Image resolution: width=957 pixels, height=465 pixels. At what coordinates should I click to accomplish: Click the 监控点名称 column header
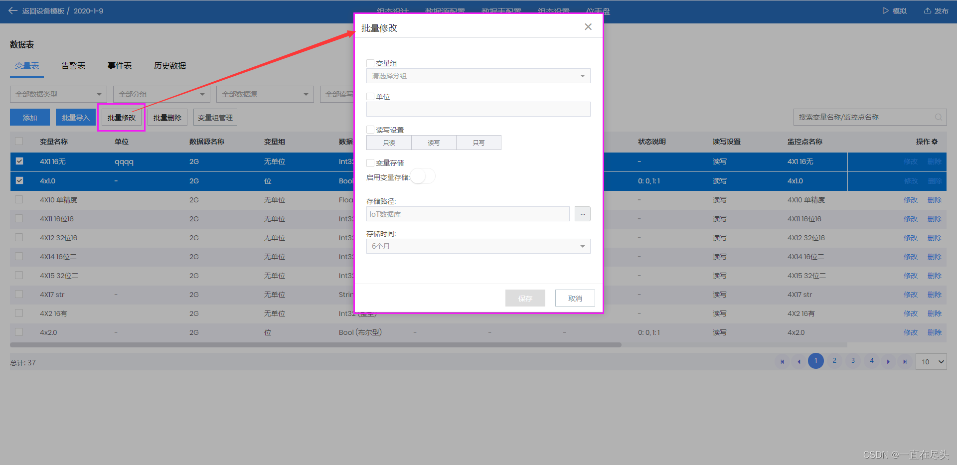[805, 142]
